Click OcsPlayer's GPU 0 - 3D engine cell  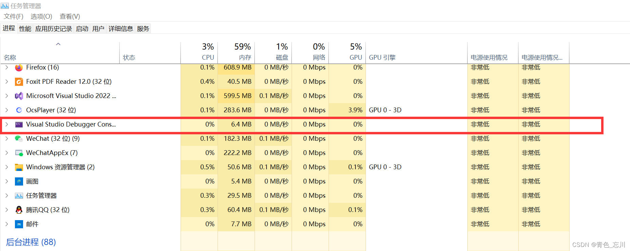[x=416, y=110]
